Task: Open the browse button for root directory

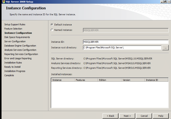Action: coord(166,47)
